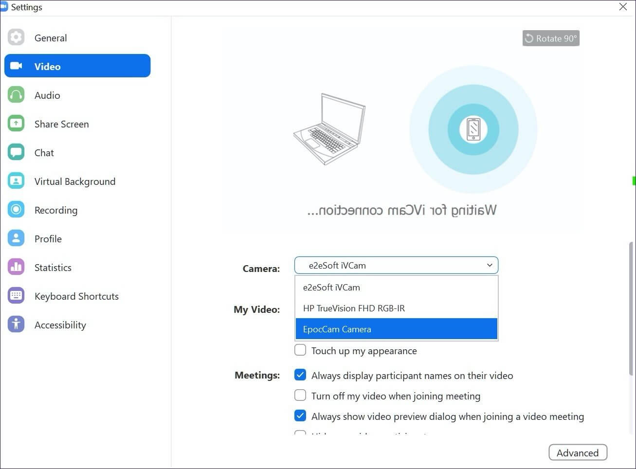The image size is (636, 469).
Task: Click the General gear icon
Action: coord(16,37)
